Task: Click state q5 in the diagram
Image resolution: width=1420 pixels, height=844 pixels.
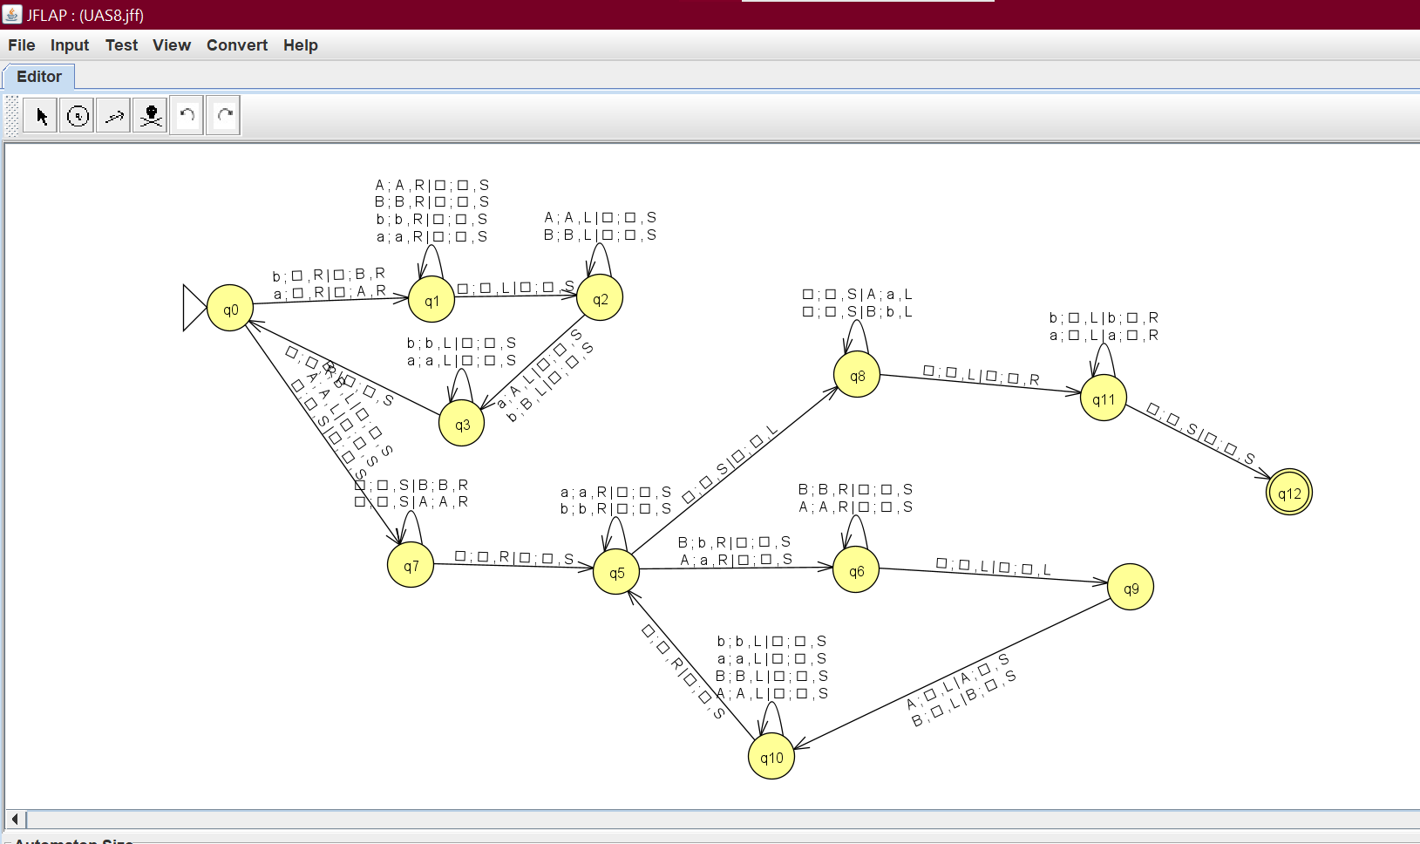Action: 616,572
